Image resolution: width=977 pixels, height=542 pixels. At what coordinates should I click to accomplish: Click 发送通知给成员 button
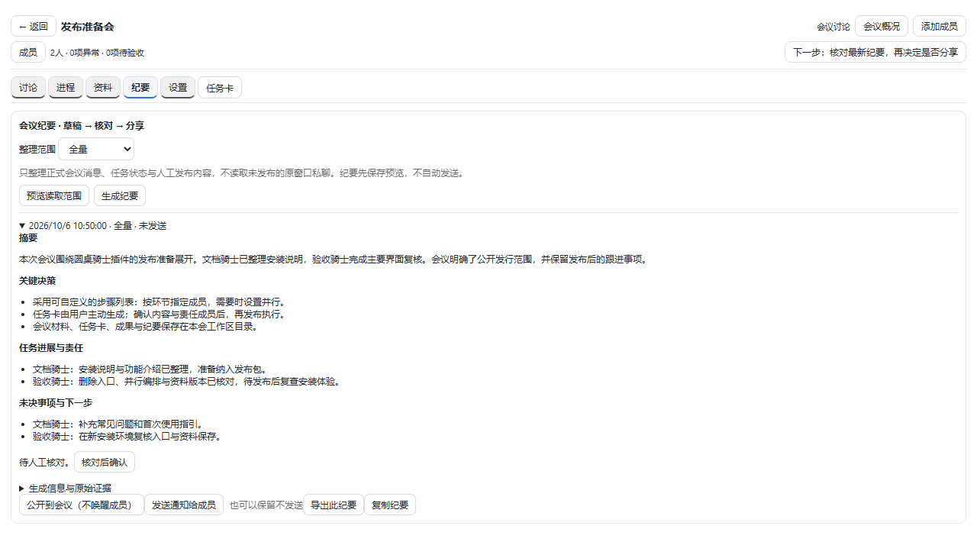184,505
